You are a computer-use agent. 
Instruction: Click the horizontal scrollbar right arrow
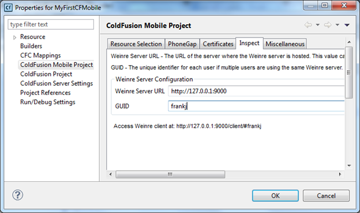point(340,174)
